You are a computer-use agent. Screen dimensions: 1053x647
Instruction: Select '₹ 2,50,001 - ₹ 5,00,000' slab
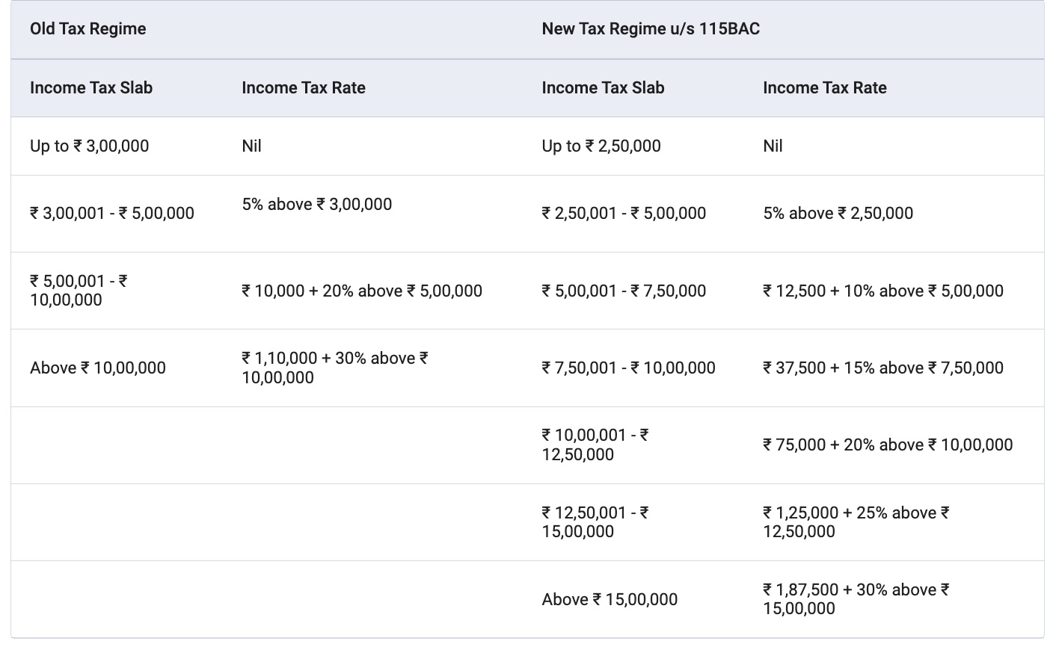click(624, 213)
